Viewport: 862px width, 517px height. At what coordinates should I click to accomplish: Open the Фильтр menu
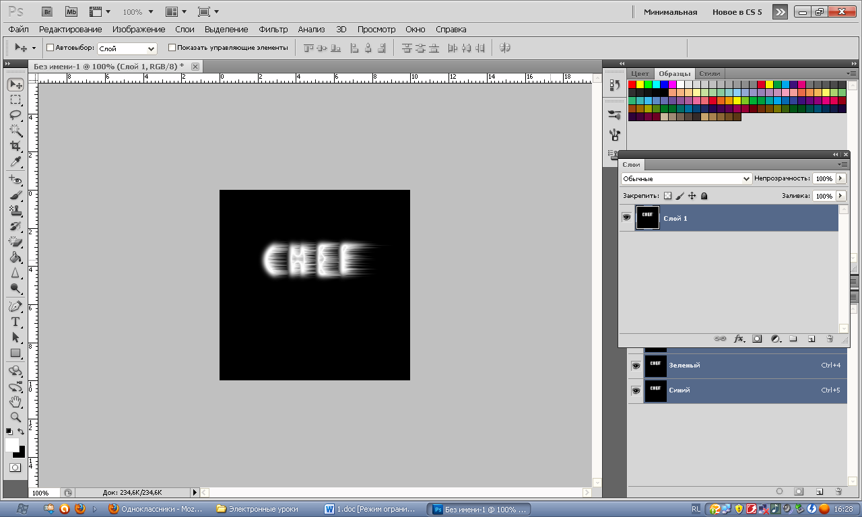click(273, 30)
